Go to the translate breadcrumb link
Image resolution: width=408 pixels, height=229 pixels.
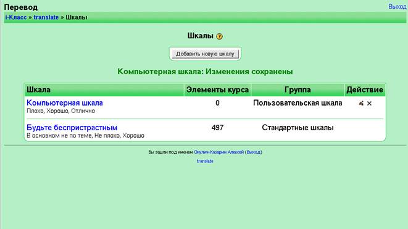pyautogui.click(x=46, y=17)
